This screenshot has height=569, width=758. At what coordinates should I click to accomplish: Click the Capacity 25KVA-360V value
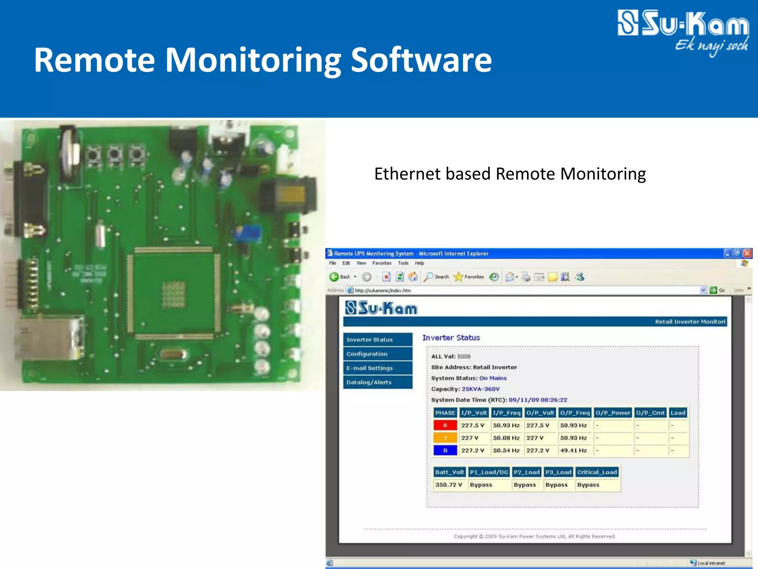coord(480,389)
